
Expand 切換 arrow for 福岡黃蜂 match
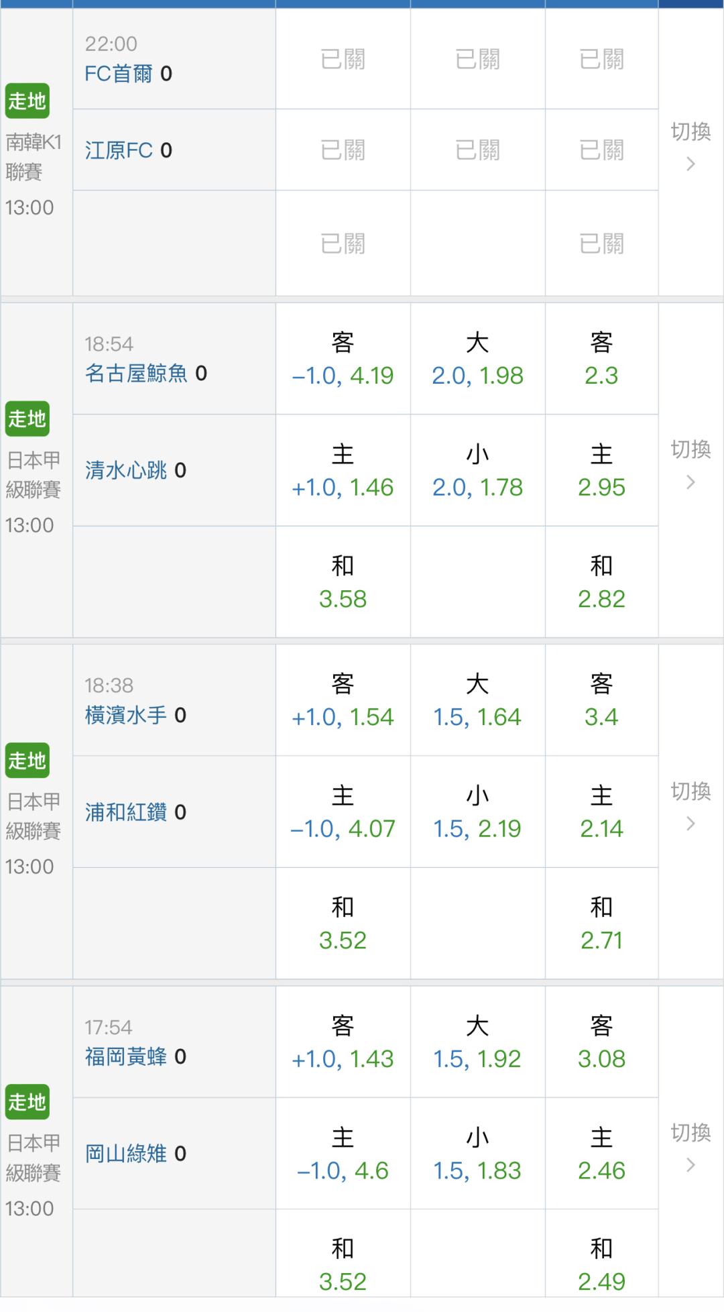tap(690, 1164)
